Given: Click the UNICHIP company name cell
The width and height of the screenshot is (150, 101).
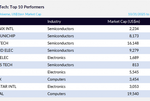Looking at the screenshot, I should pos(9,36).
